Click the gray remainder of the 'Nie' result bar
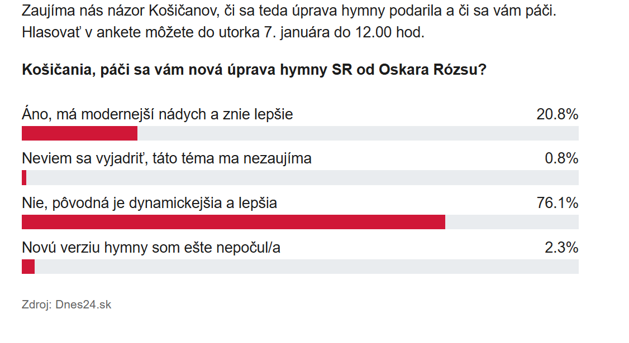 [x=512, y=222]
